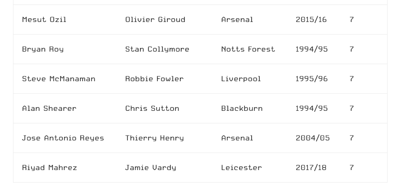Select the Thierry Henry cell

coord(154,138)
